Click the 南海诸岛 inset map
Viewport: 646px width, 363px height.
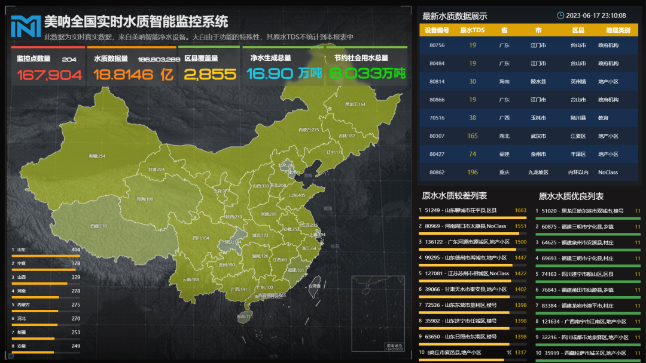coord(378,313)
